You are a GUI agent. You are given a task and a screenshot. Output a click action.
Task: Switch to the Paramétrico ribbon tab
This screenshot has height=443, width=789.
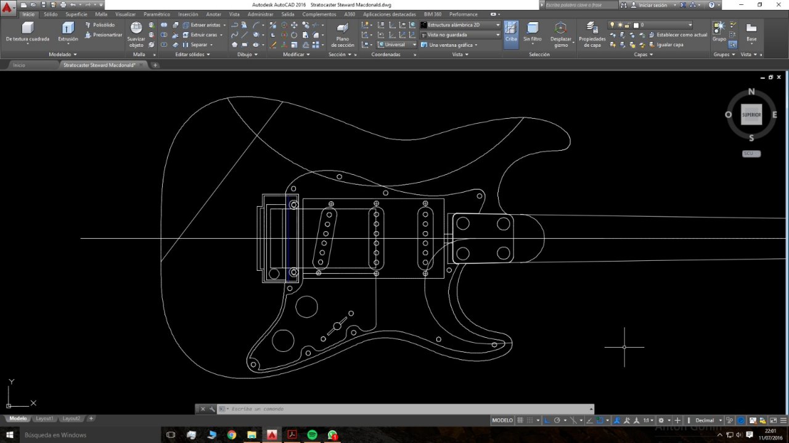[157, 14]
